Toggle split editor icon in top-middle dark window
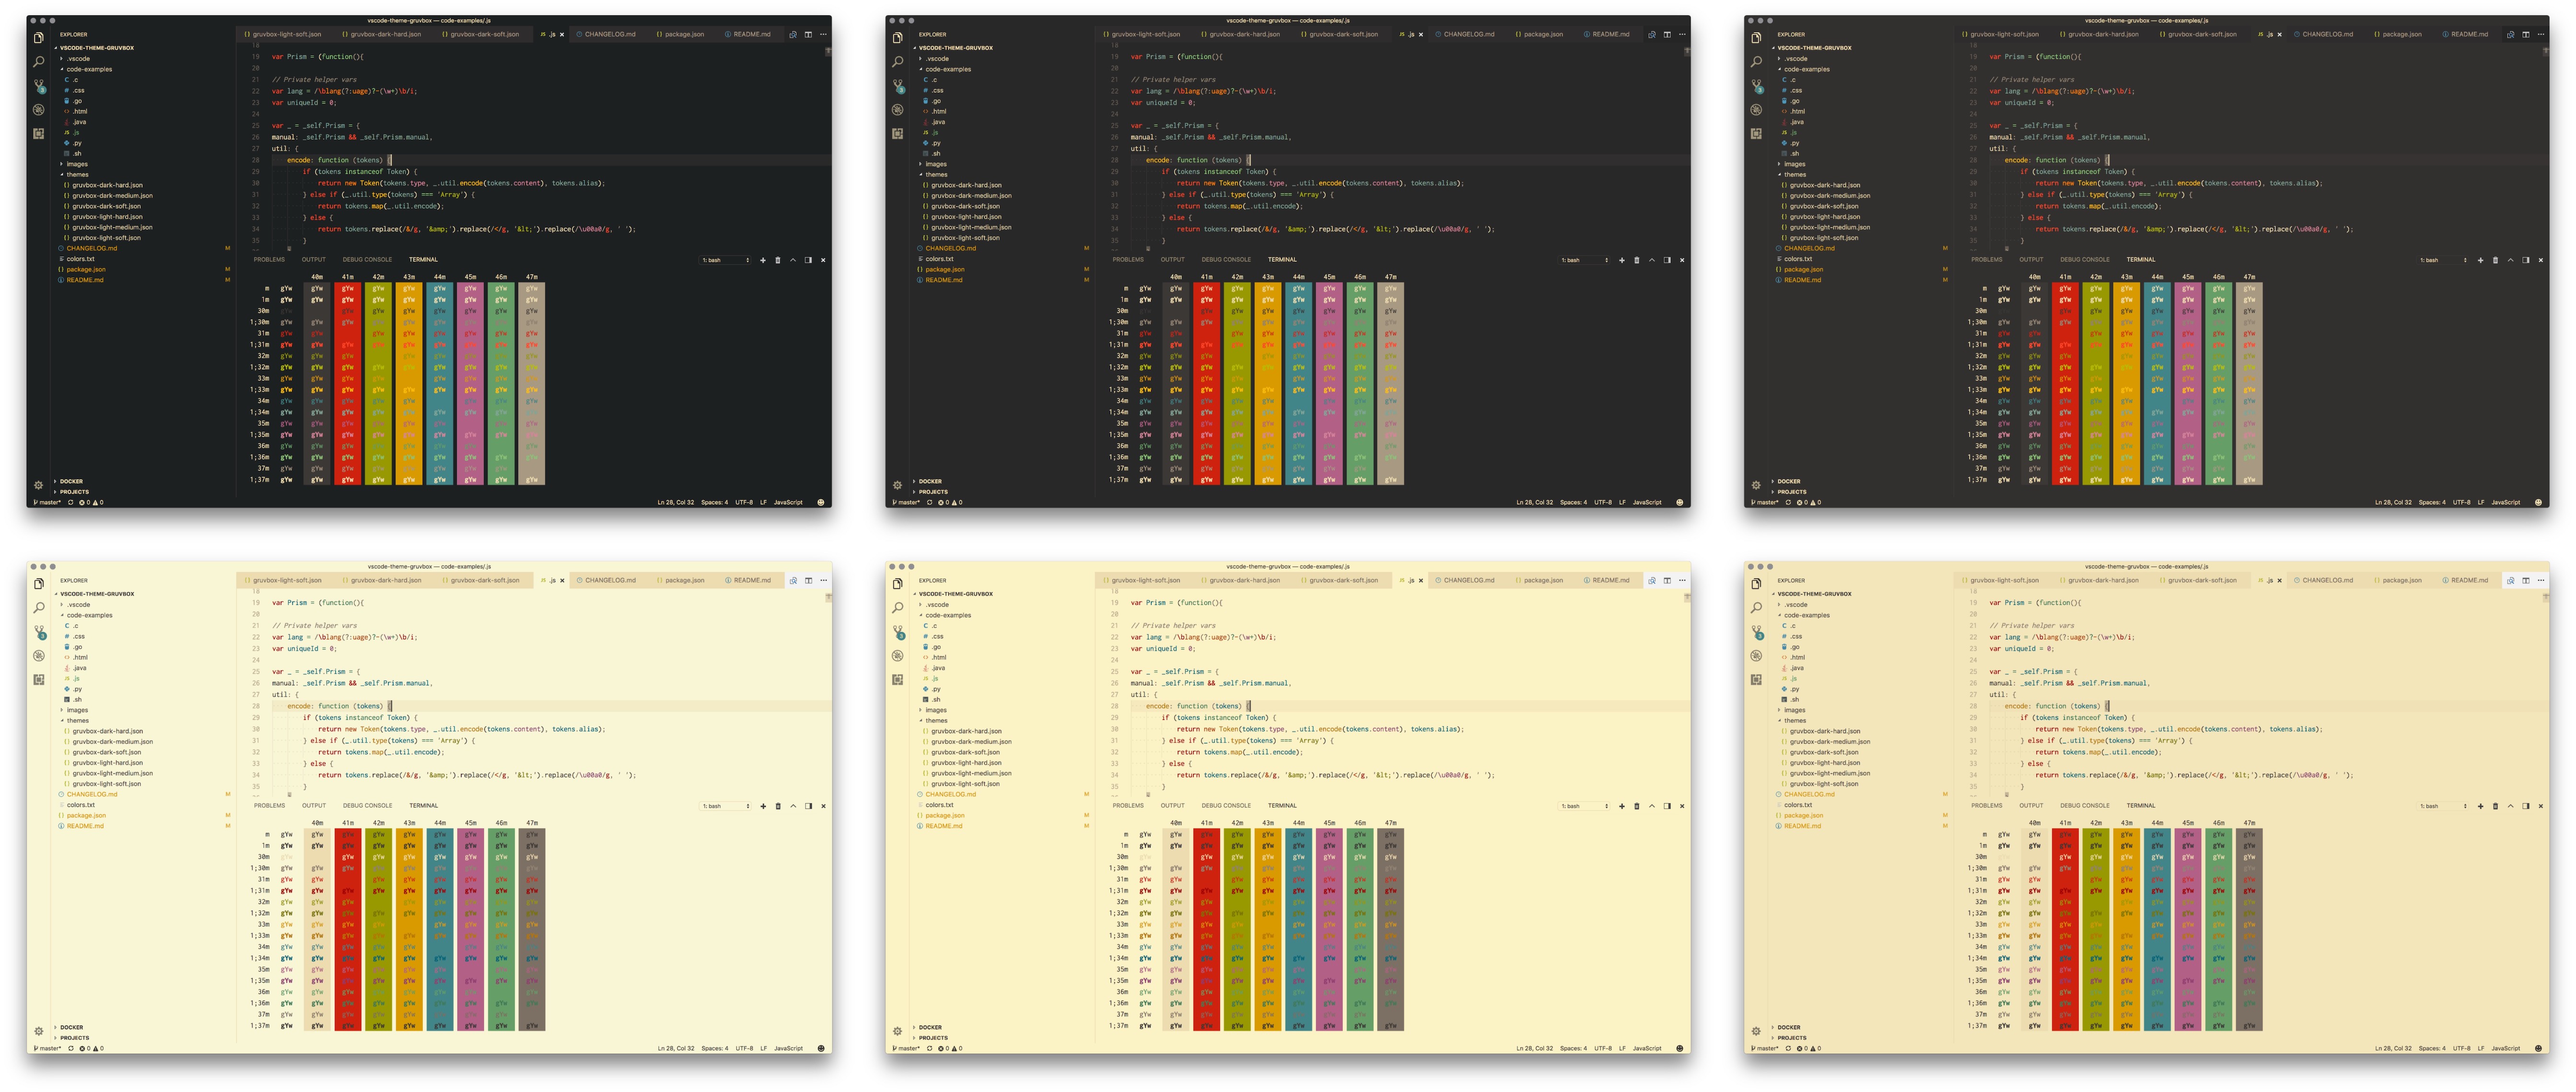The width and height of the screenshot is (2576, 1092). [x=1667, y=35]
